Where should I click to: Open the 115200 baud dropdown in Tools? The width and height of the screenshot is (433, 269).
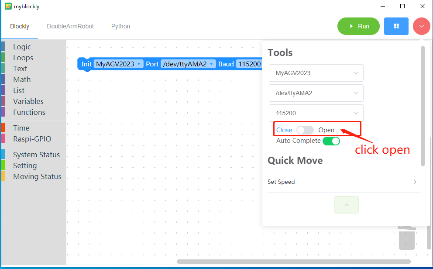pos(316,113)
